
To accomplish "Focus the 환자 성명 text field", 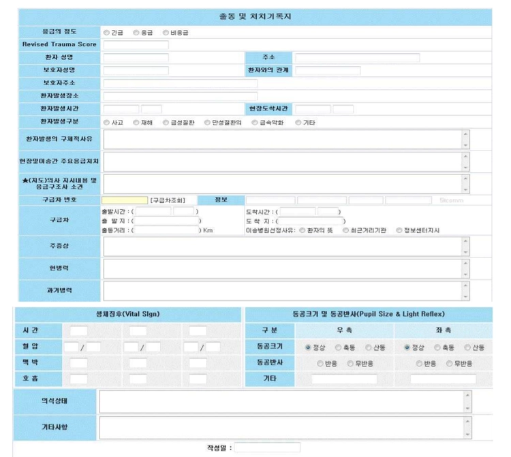I will click(x=136, y=58).
